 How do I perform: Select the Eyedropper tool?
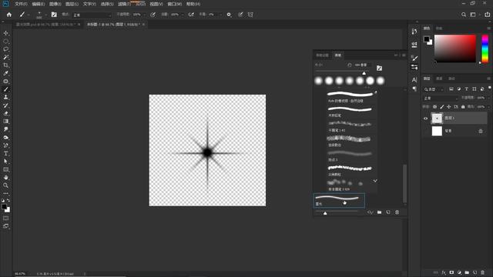point(5,73)
